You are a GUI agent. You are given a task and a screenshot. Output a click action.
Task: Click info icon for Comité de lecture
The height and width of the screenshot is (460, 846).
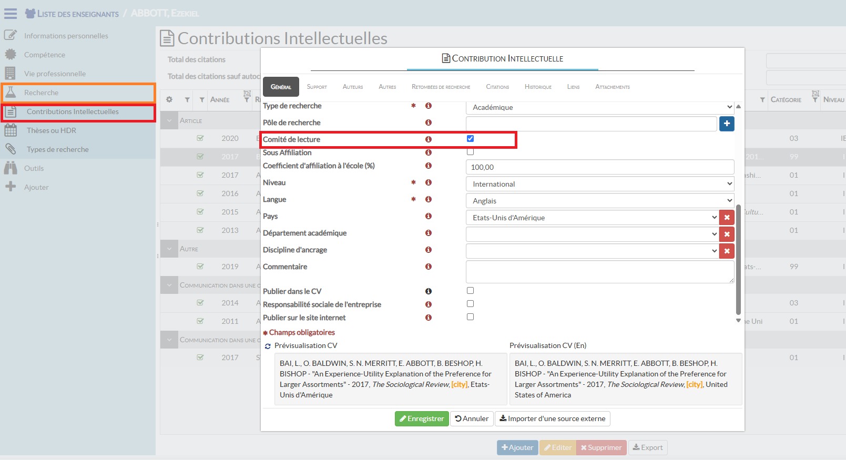click(x=429, y=139)
